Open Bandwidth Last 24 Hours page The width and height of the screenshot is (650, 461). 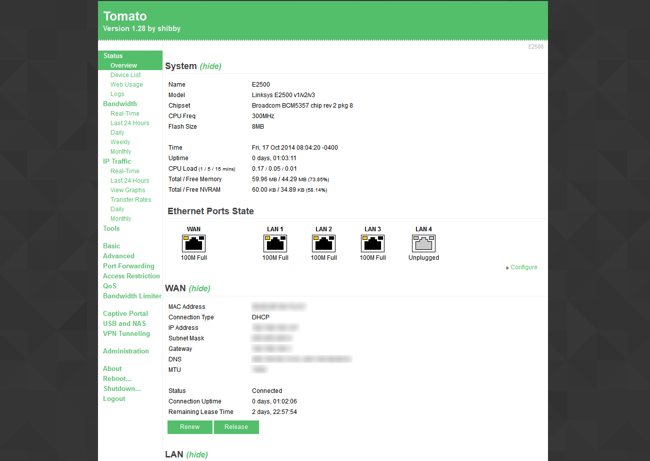point(130,123)
